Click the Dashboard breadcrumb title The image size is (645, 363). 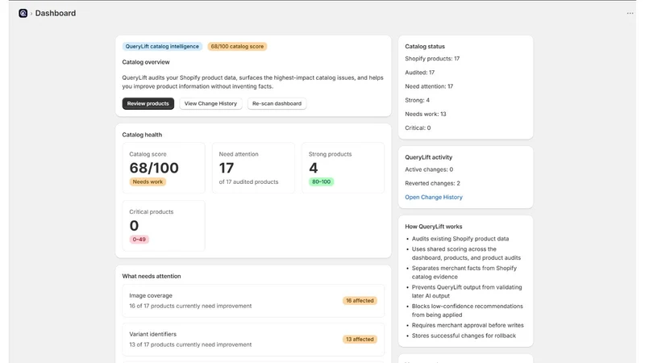[56, 13]
